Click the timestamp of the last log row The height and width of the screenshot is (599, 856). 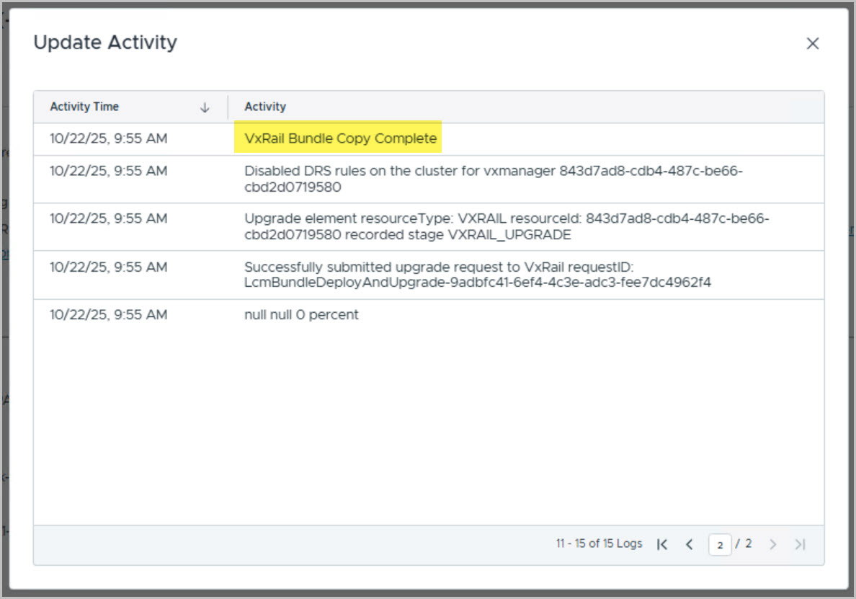pos(108,315)
